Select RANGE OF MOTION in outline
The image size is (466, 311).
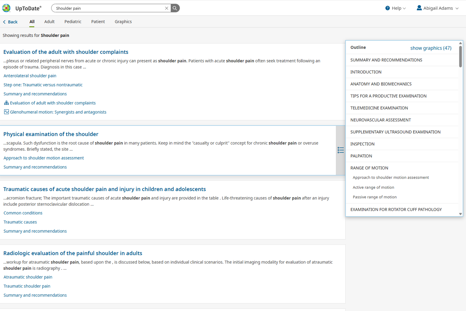click(369, 168)
